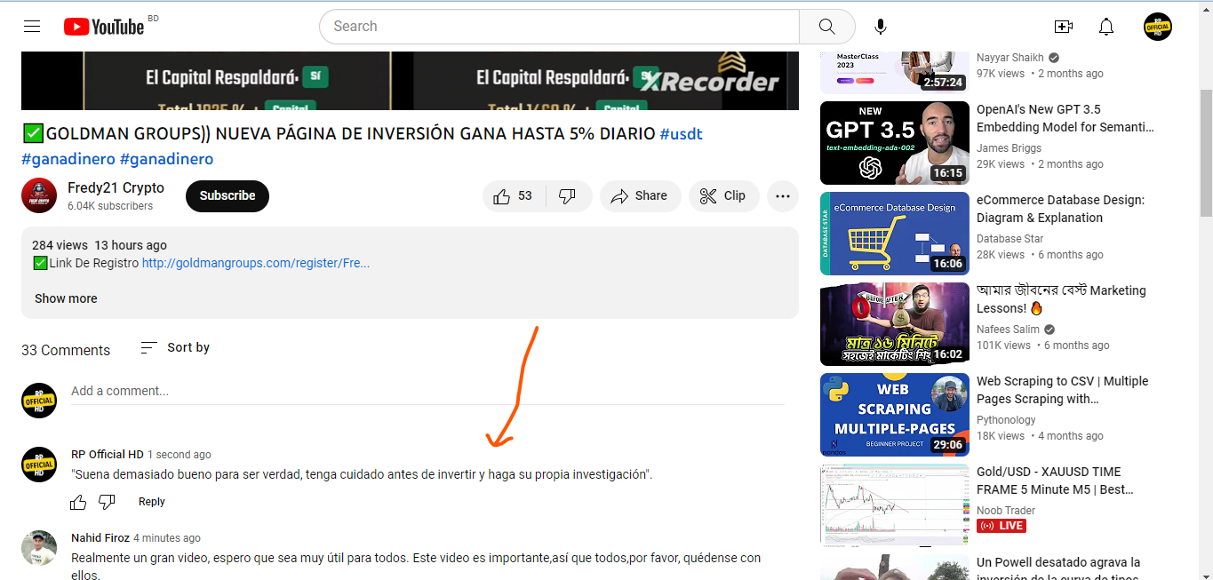Open the Fredy21 Crypto channel name
Image resolution: width=1213 pixels, height=580 pixels.
(116, 187)
